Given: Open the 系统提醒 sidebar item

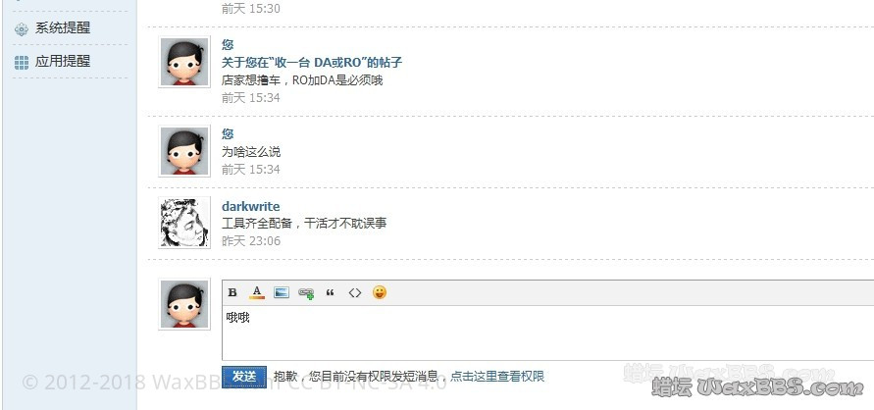Looking at the screenshot, I should click(x=63, y=27).
